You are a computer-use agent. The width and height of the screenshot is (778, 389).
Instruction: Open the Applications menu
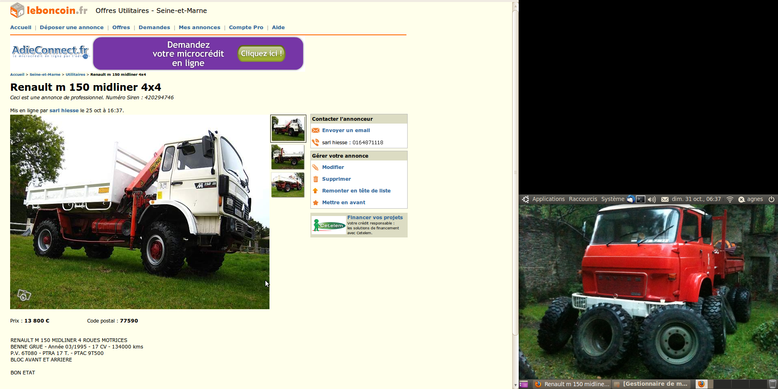[548, 199]
